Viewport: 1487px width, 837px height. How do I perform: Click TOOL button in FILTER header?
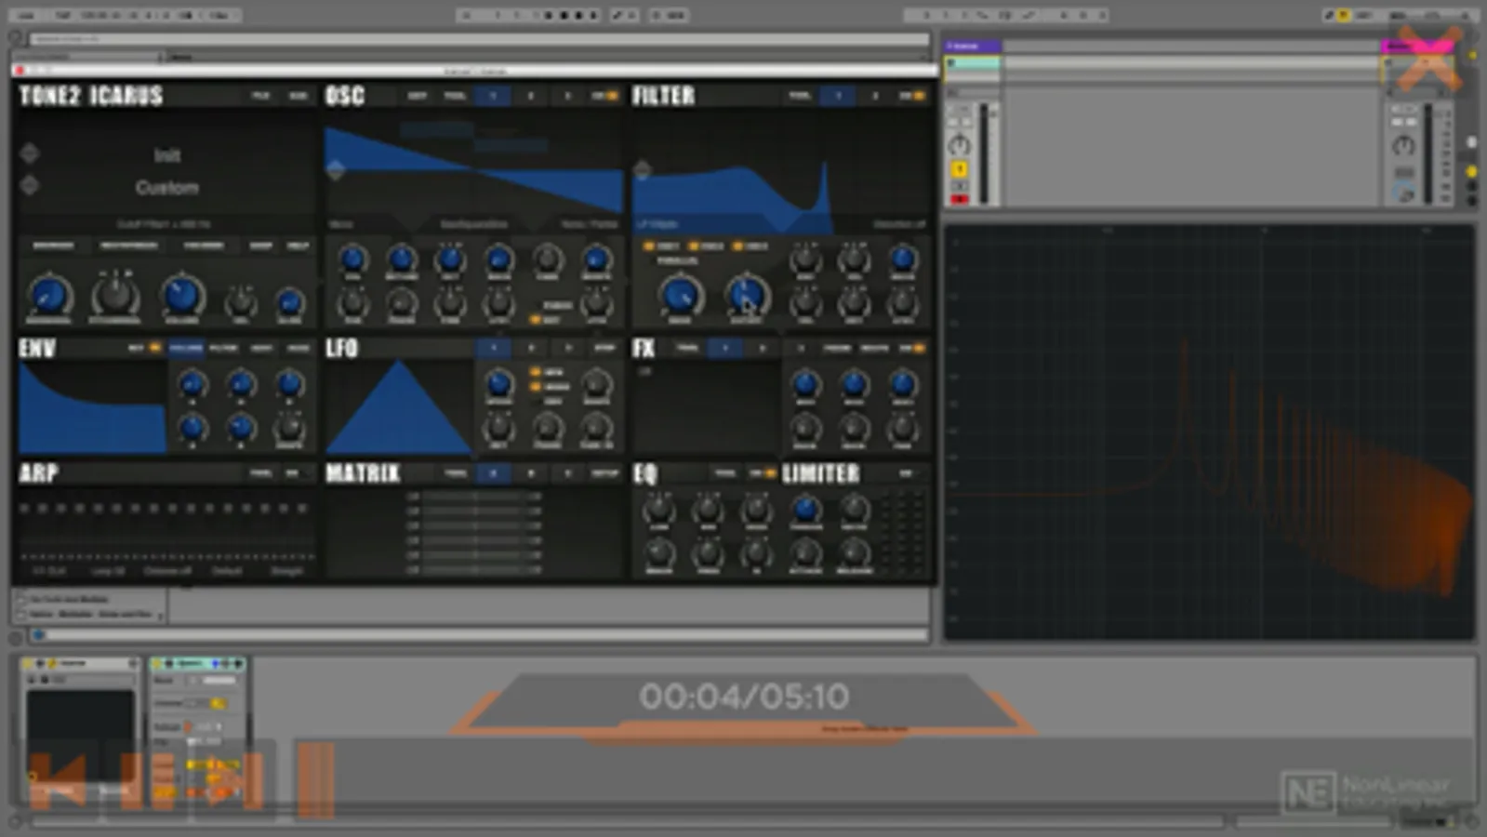click(x=800, y=96)
